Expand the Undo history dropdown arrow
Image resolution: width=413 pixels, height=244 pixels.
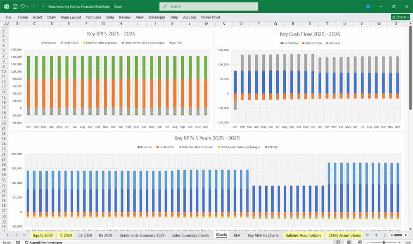[27, 7]
